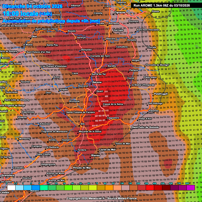Select the Arenys de Mar label
Viewport: 202px width, 202px height.
click(x=57, y=180)
